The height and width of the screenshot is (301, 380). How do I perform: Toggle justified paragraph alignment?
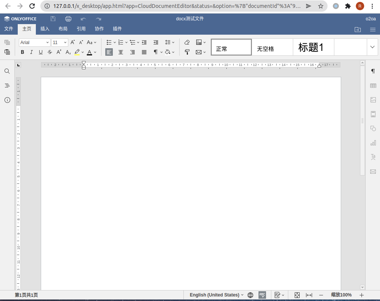click(144, 52)
